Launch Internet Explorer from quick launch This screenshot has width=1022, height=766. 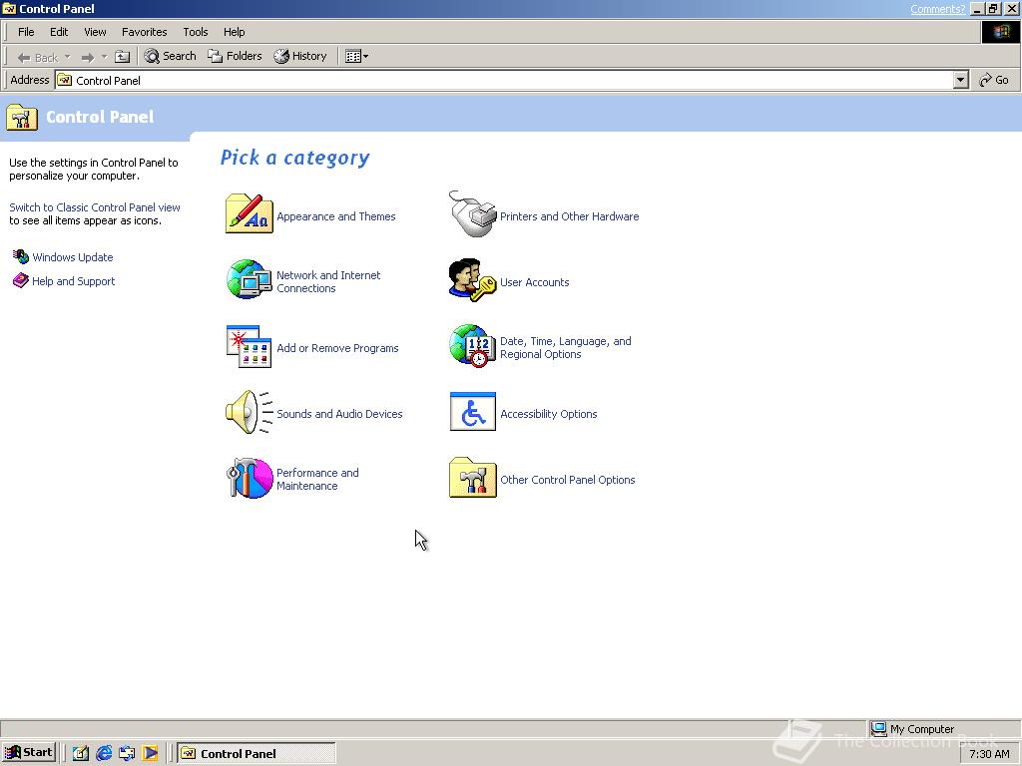coord(104,753)
